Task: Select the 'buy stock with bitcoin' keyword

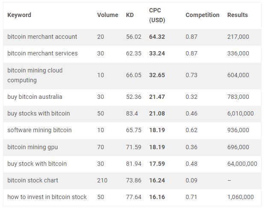Action: click(37, 164)
